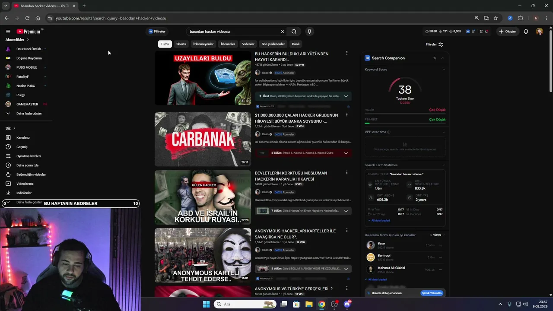Open options for ANONYMOUS HACKERLARI KARTELLER video

pos(346,231)
